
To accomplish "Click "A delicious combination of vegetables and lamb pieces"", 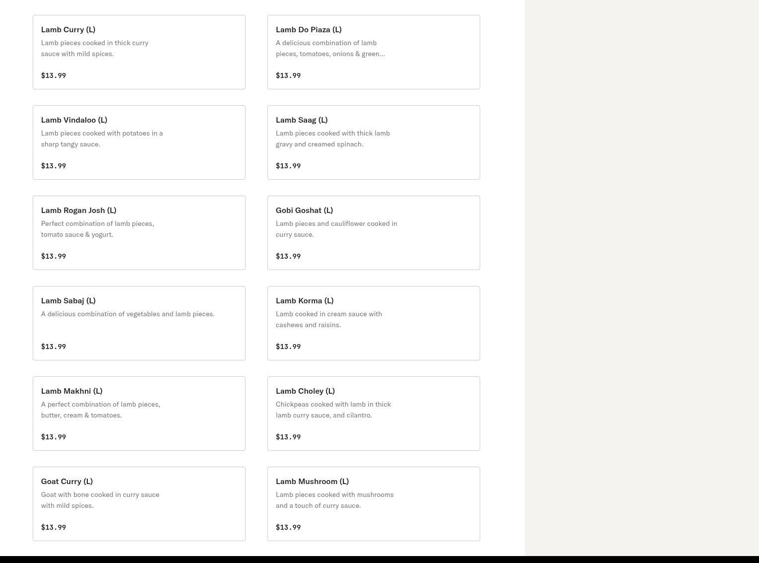I will point(128,314).
